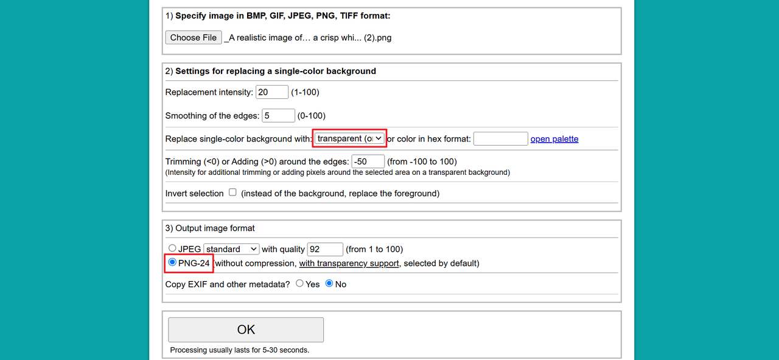Focus the Replacement intensity input field

tap(271, 92)
